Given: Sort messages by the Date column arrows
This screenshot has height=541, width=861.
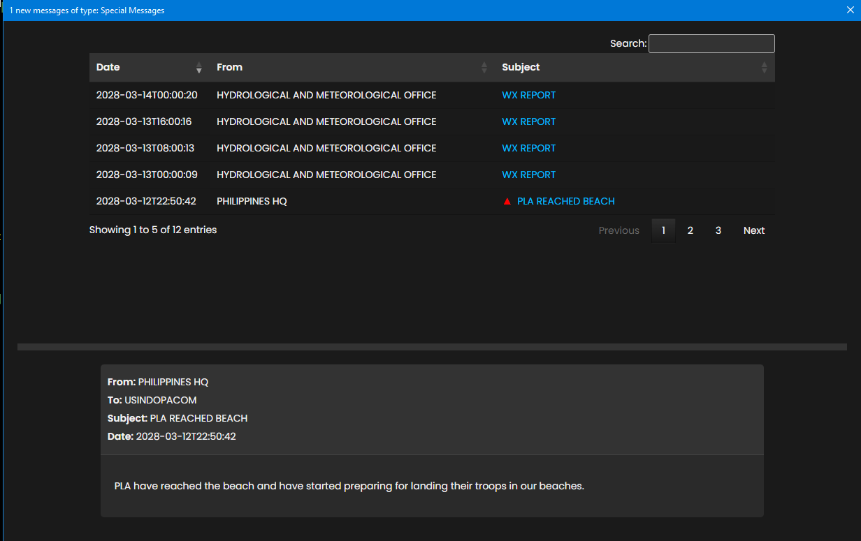Looking at the screenshot, I should click(x=199, y=68).
